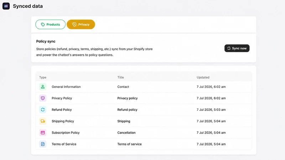
Task: Select the General Information type label
Action: click(x=66, y=87)
